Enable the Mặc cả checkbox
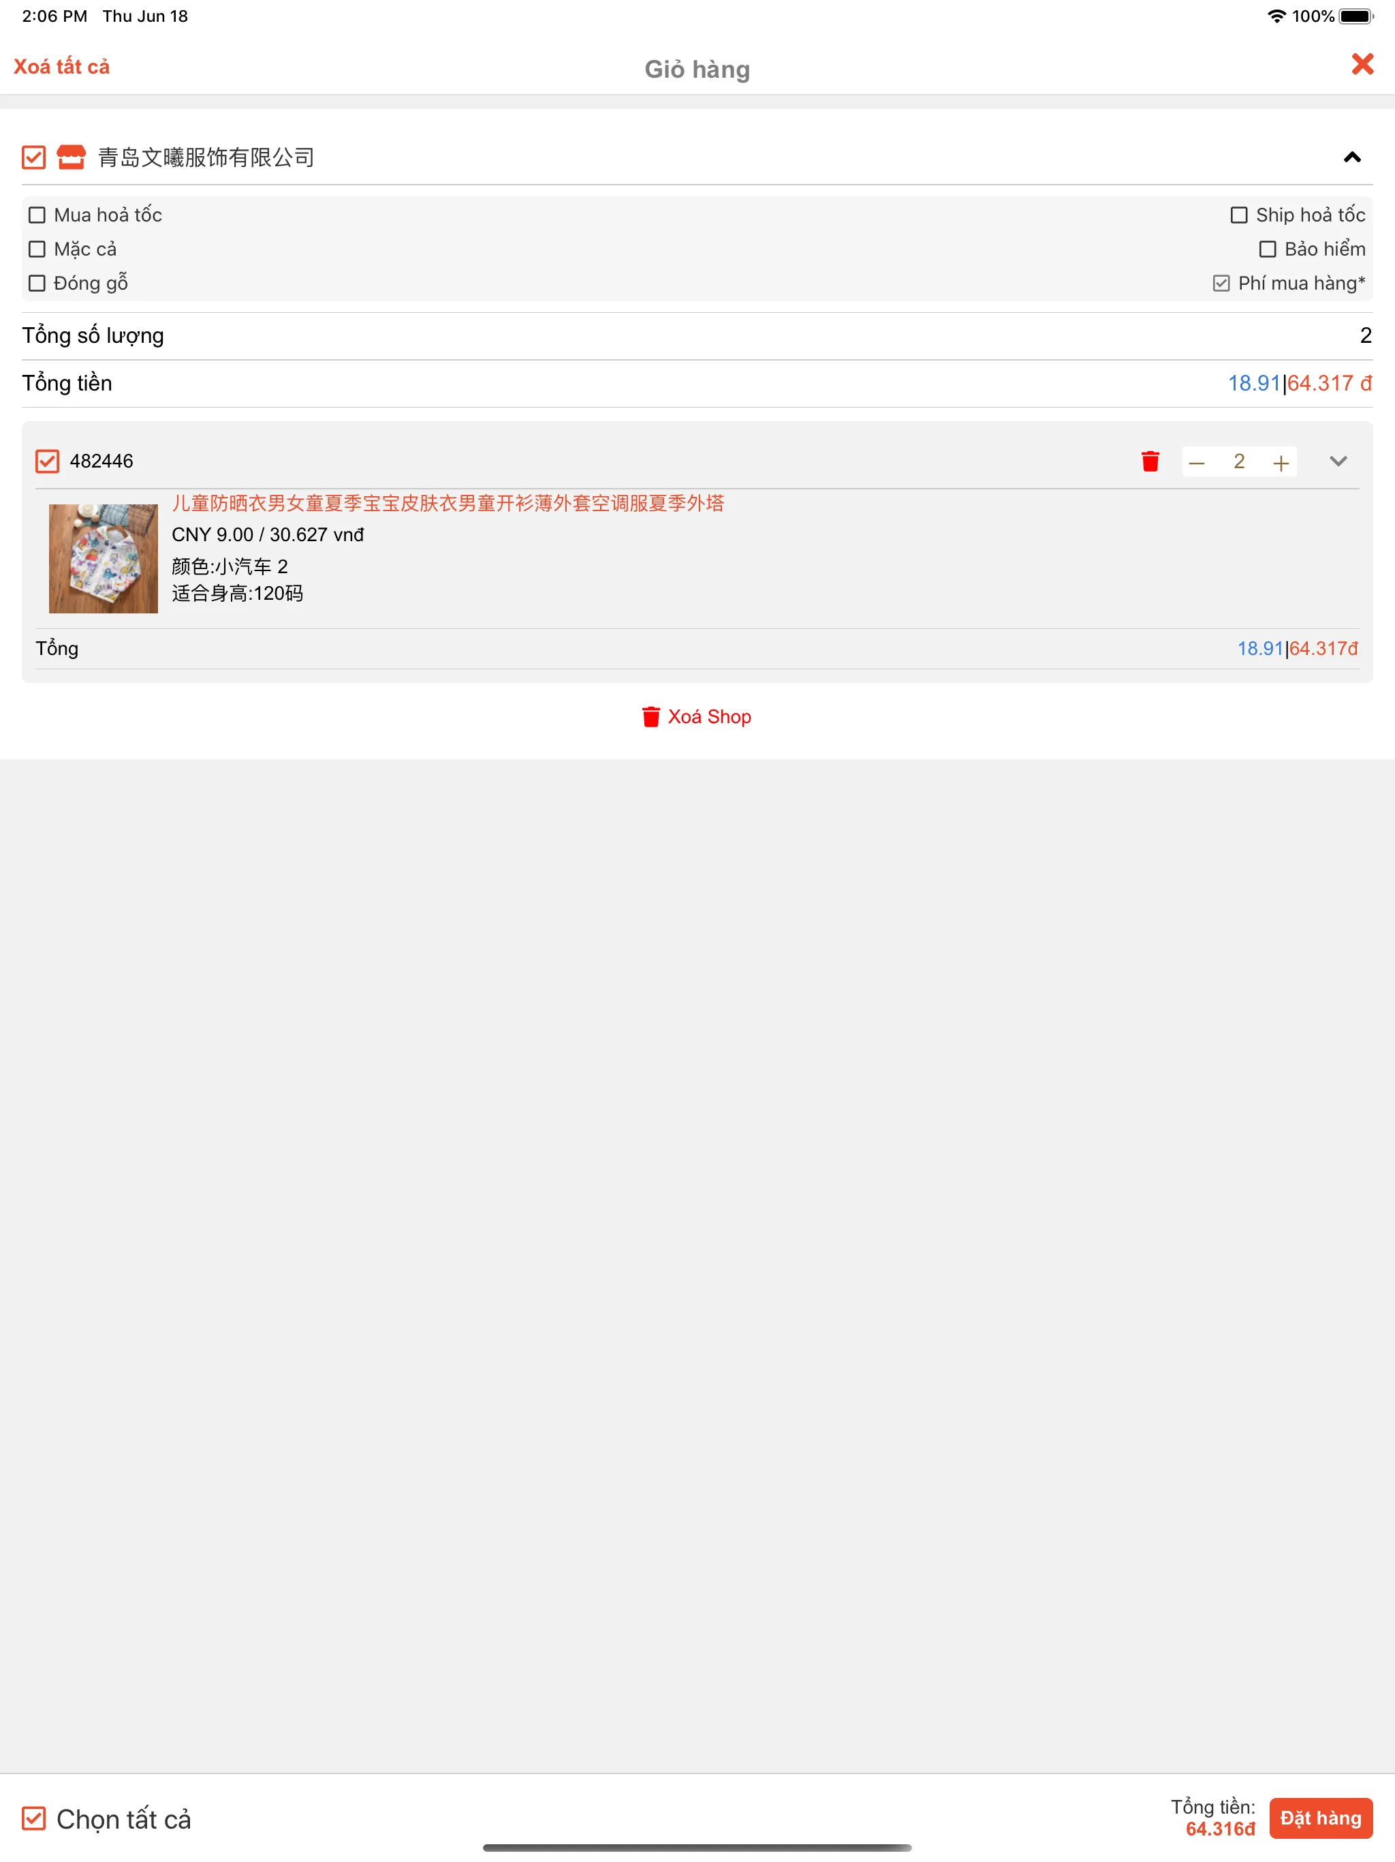1395x1862 pixels. pos(37,248)
